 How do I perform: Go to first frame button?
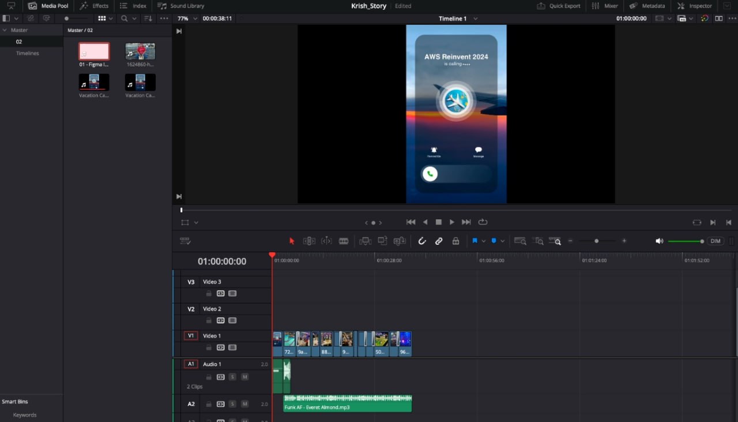point(411,222)
